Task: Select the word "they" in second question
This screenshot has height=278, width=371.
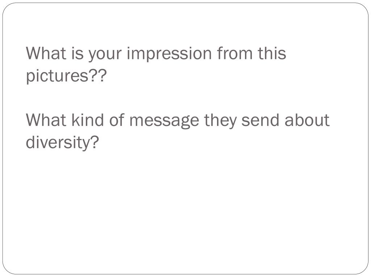Action: click(x=220, y=121)
